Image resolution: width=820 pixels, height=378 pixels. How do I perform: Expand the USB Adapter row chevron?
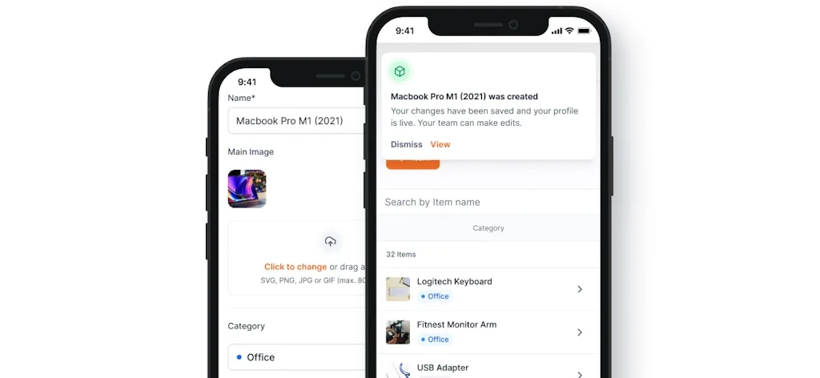(x=580, y=374)
